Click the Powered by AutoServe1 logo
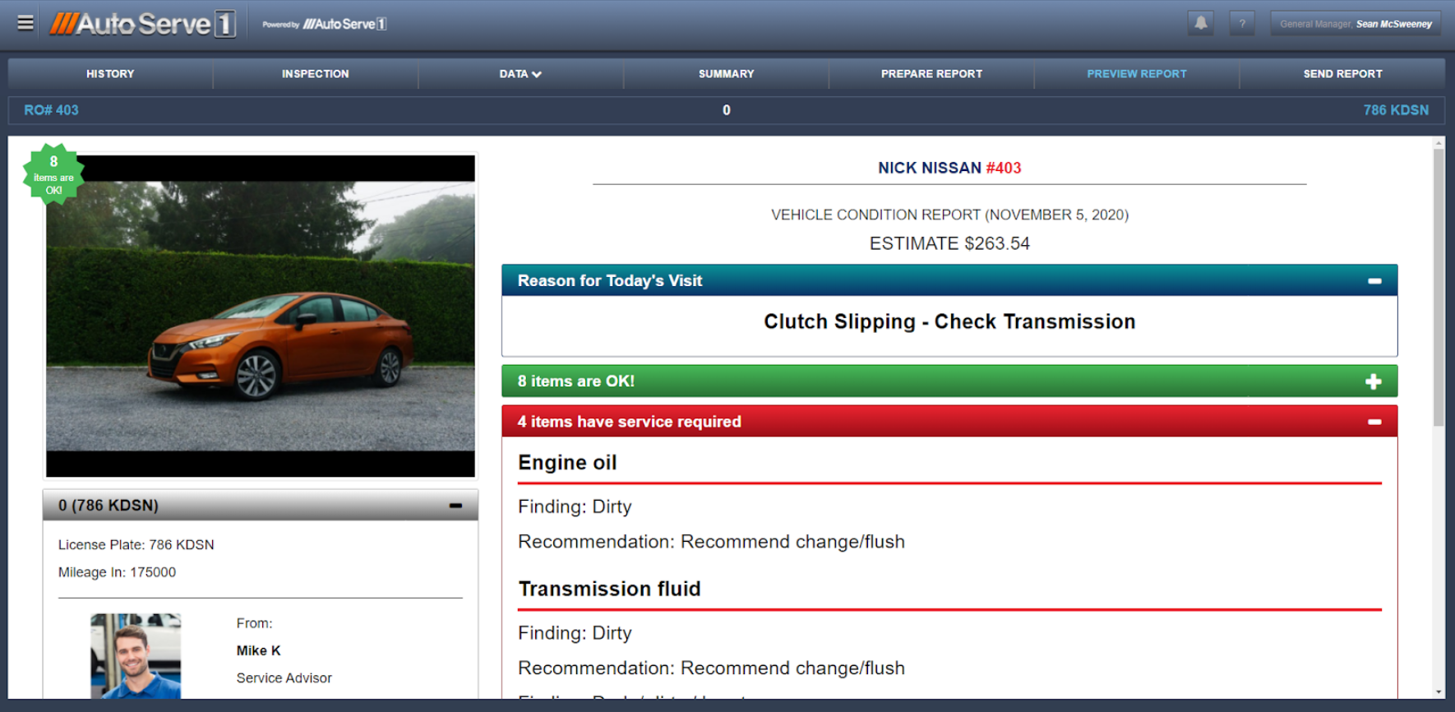Image resolution: width=1455 pixels, height=712 pixels. click(x=325, y=25)
